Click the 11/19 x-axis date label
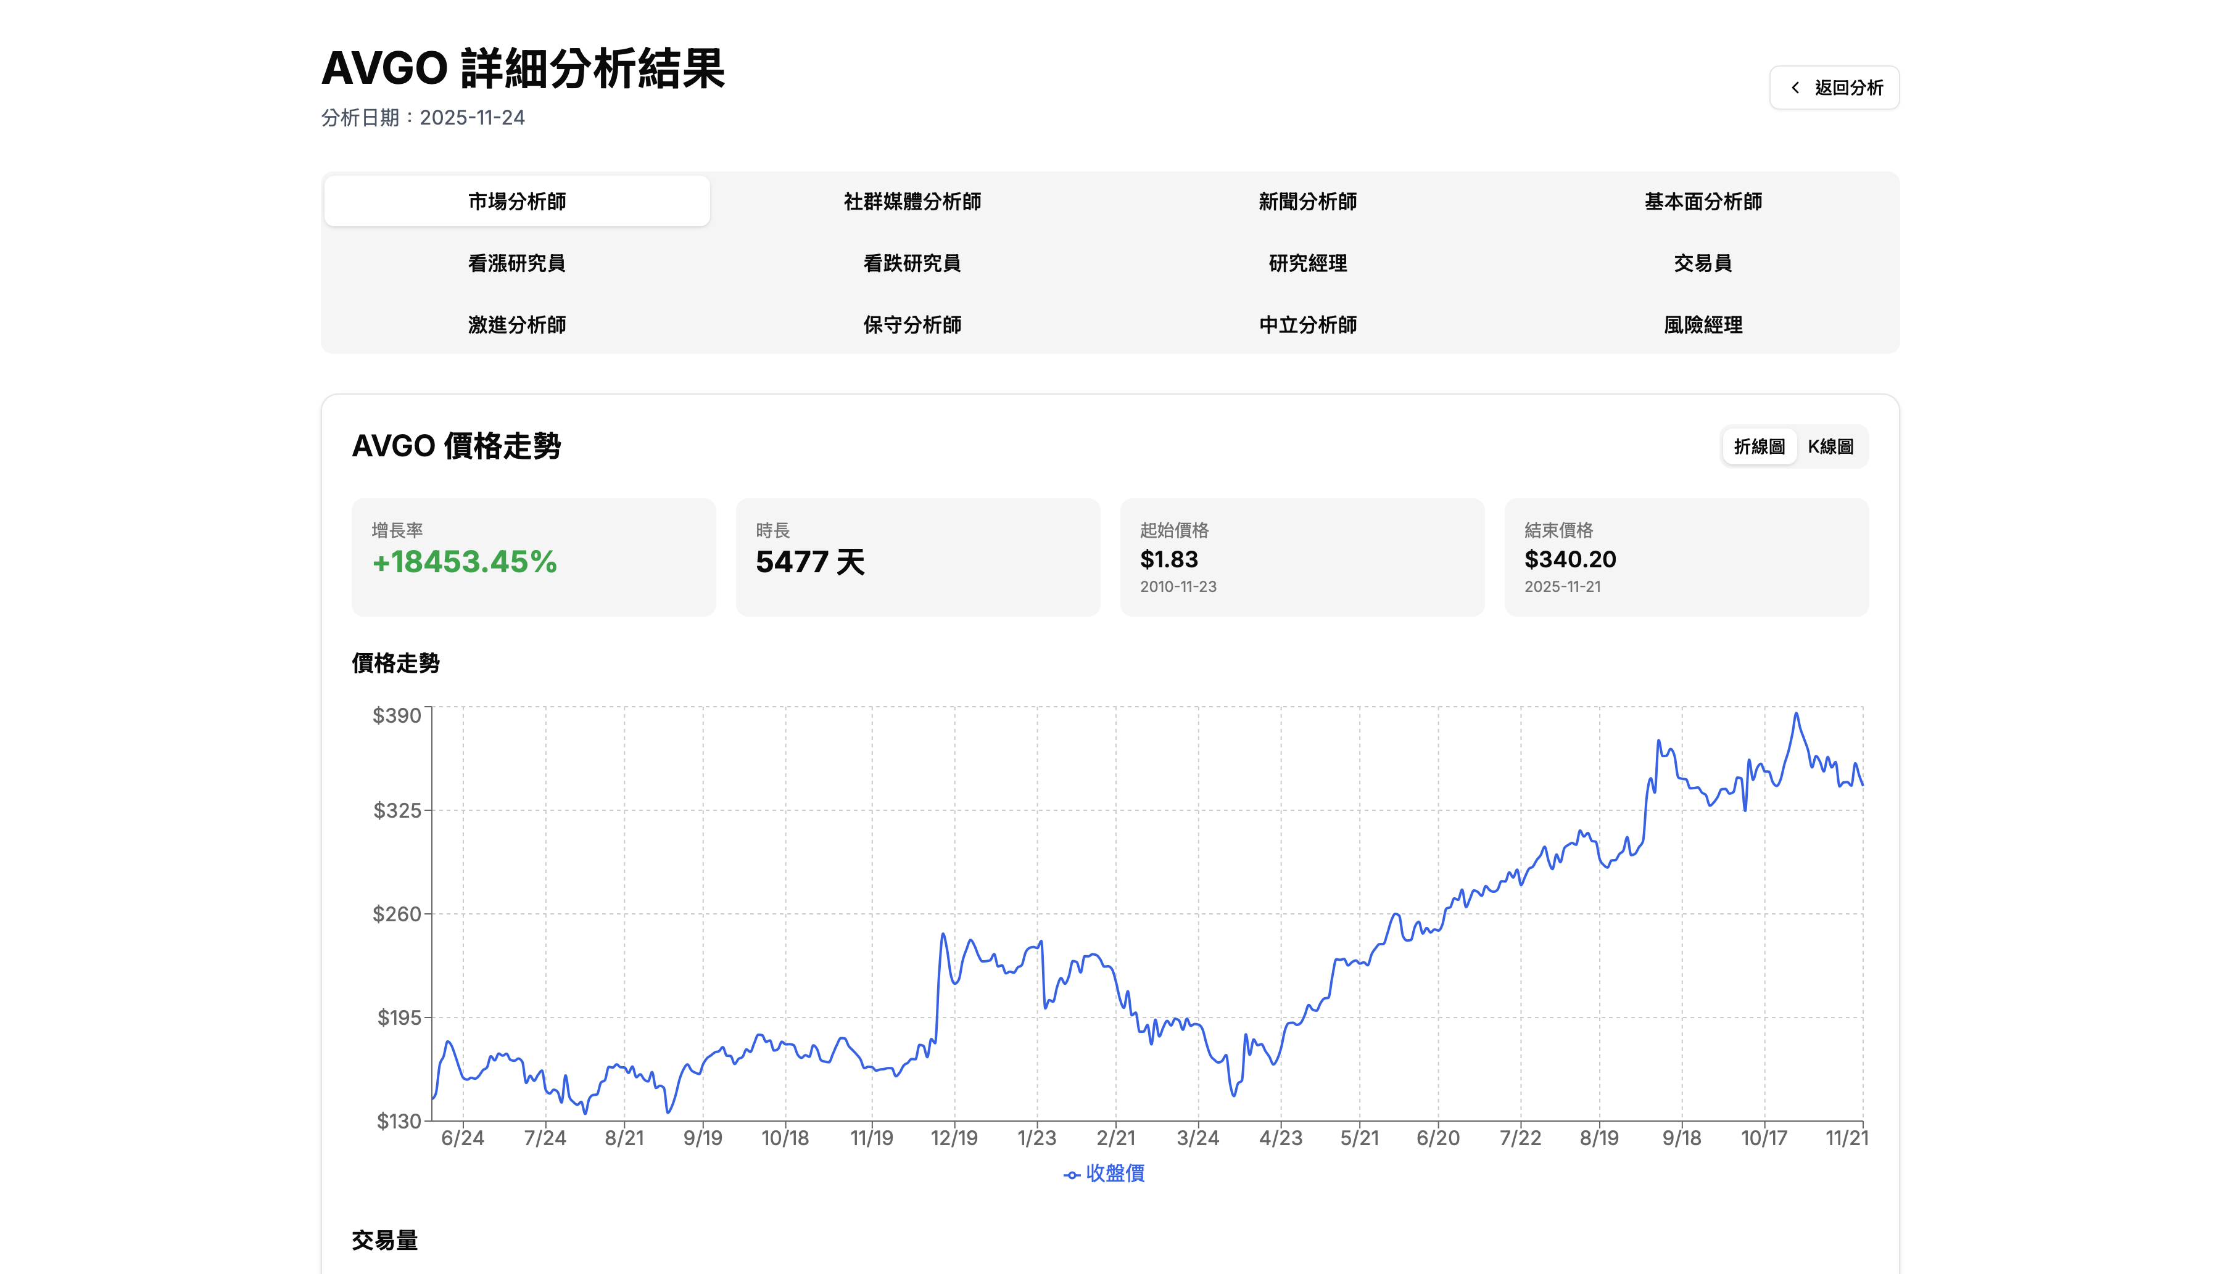2221x1274 pixels. 872,1138
